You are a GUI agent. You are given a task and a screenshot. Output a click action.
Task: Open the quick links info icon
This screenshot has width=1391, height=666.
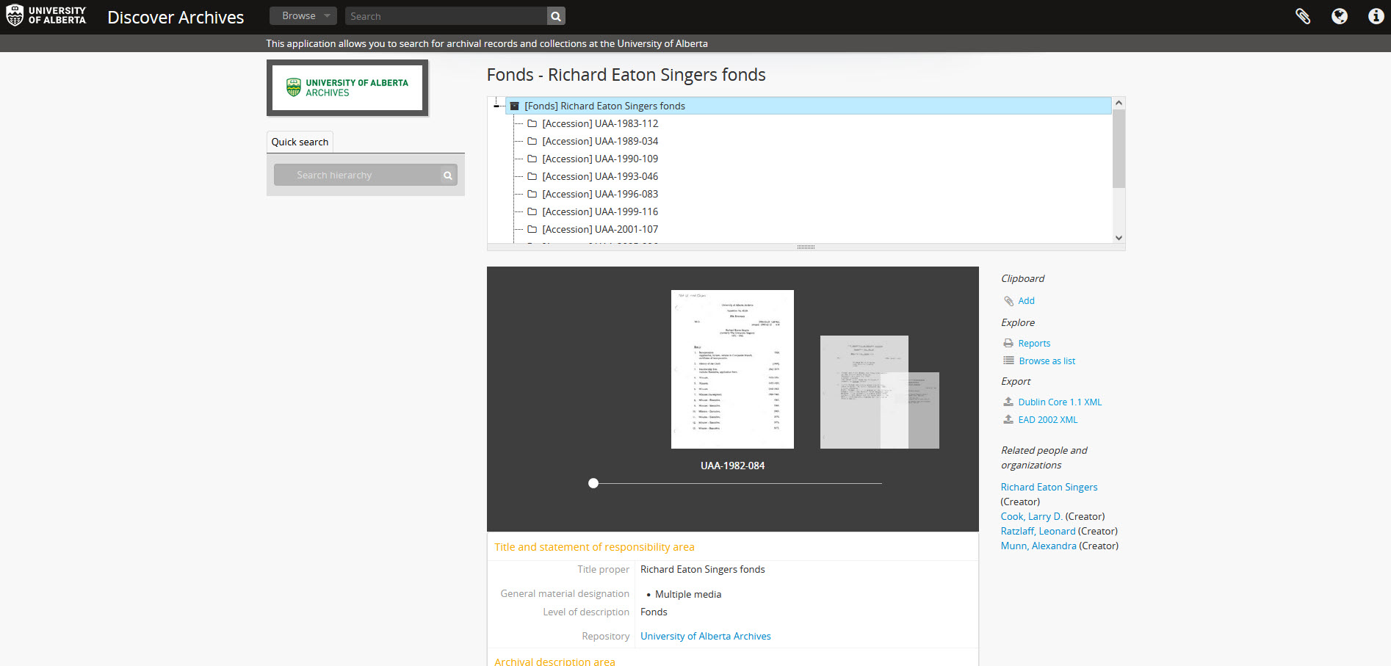coord(1376,16)
